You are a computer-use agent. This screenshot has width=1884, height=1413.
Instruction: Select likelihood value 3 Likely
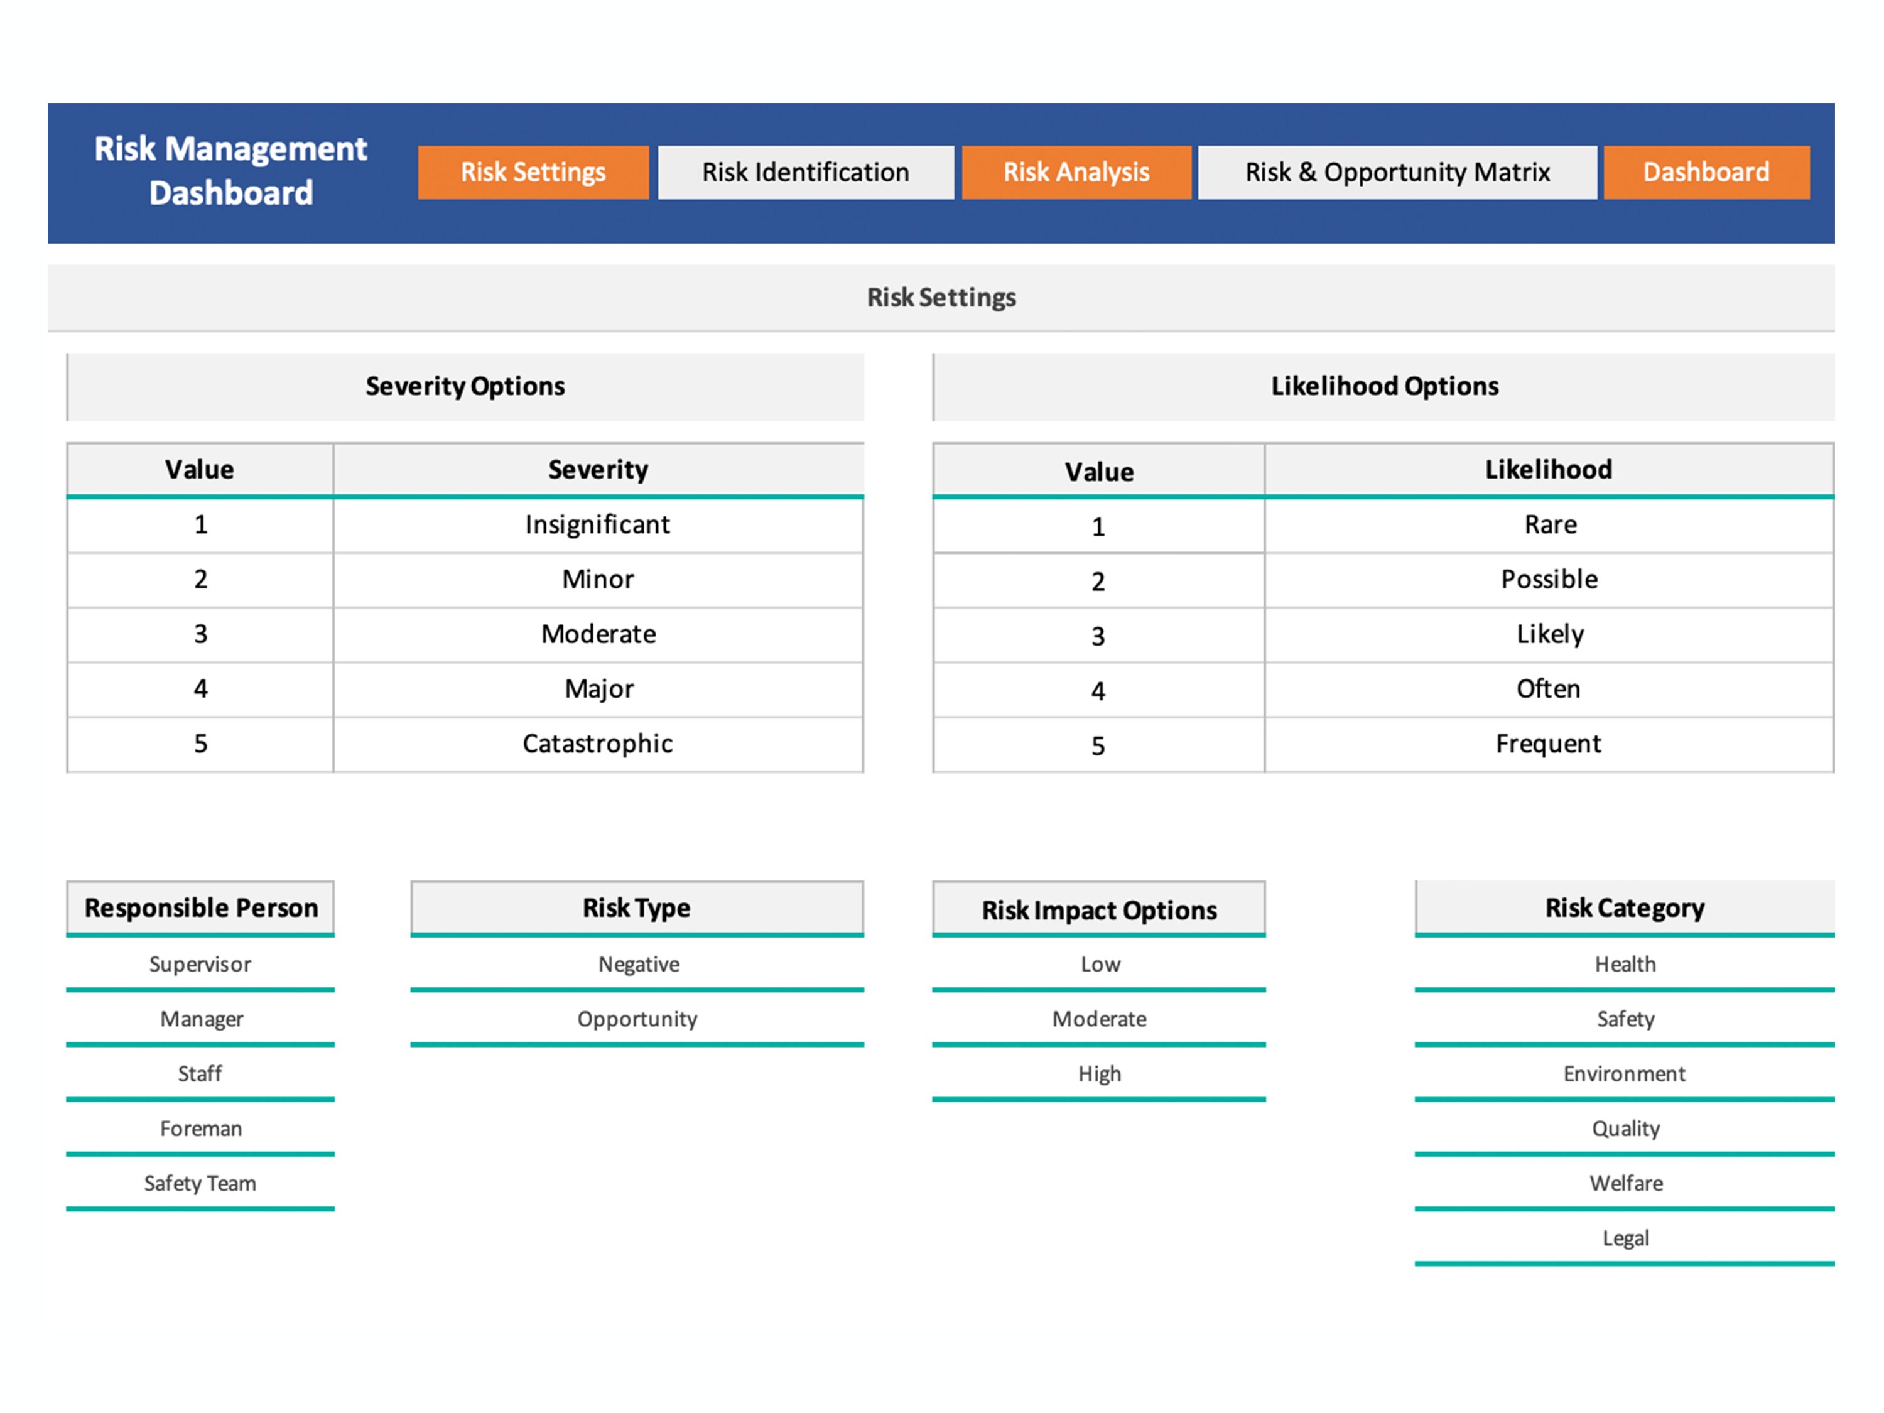(1547, 634)
